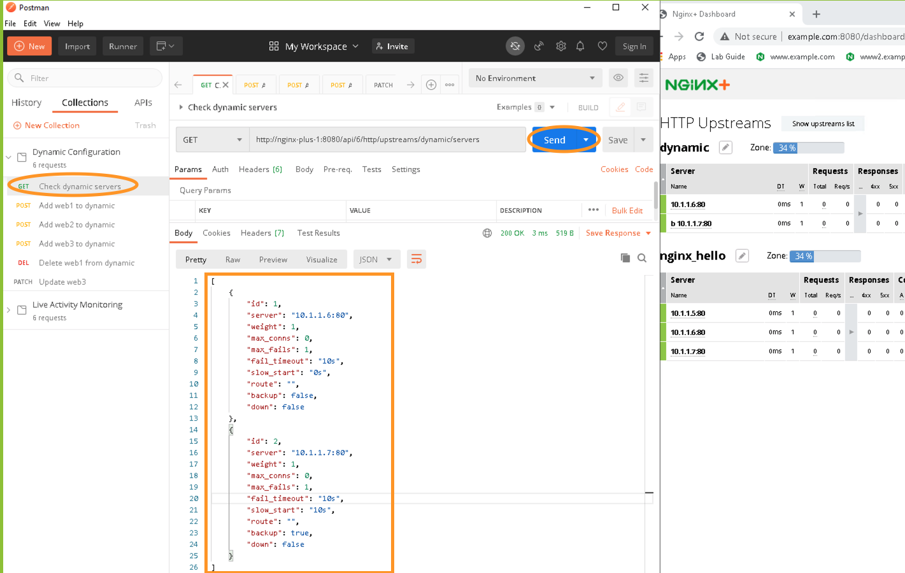Close the GET Check dynamic servers tab
Image resolution: width=905 pixels, height=573 pixels.
pyautogui.click(x=225, y=85)
